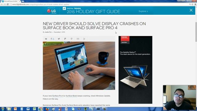The image size is (197, 111).
Task: Click the address bar URL field
Action: (x=99, y=4)
